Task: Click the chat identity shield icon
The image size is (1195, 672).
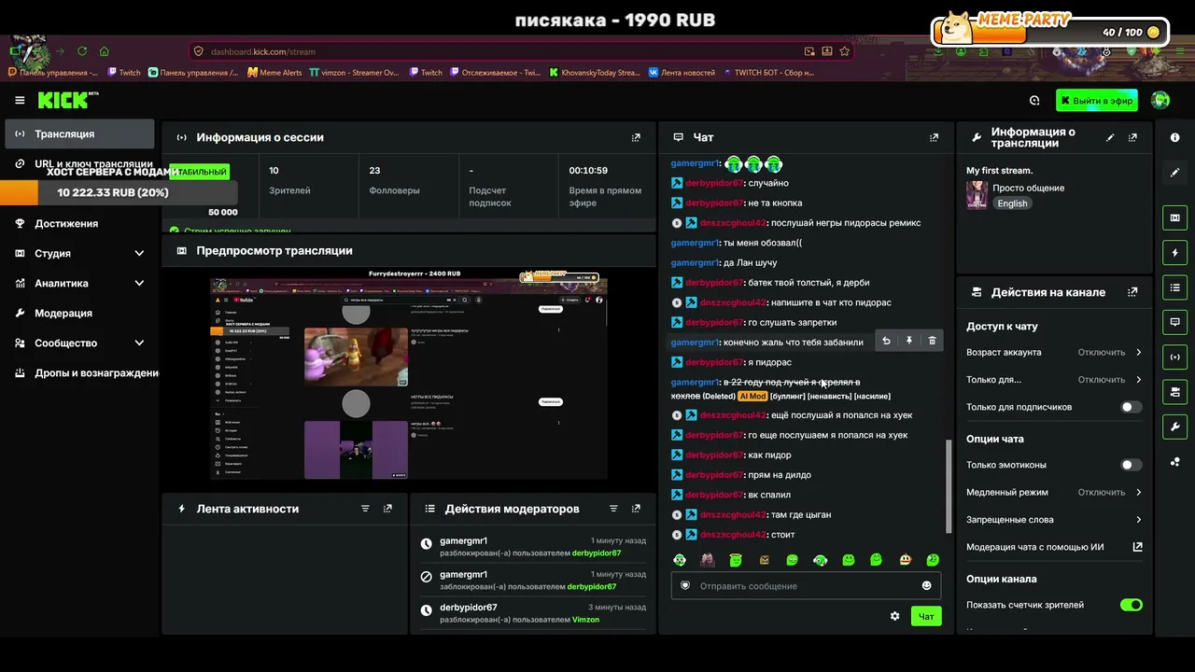Action: tap(684, 586)
